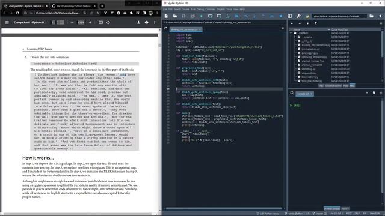Collapse the Chapter01 folder
Screen dimensions: 385x216
coord(291,33)
